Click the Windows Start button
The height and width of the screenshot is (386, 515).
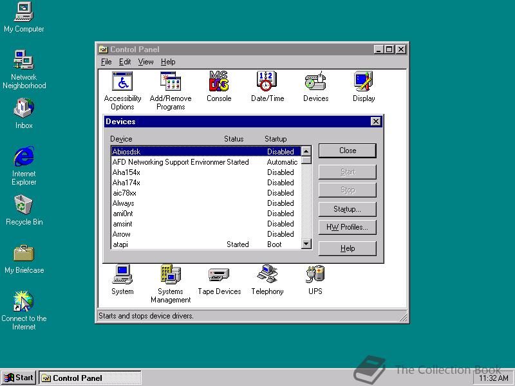point(19,378)
